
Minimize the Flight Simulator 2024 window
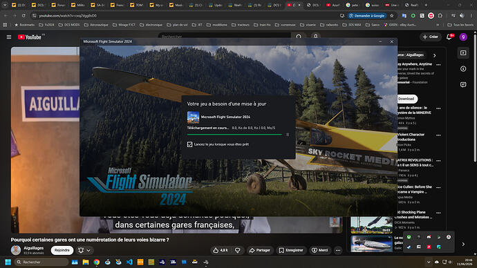click(380, 41)
